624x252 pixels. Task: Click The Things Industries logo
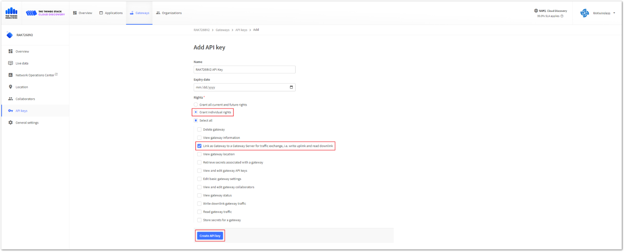tap(11, 13)
